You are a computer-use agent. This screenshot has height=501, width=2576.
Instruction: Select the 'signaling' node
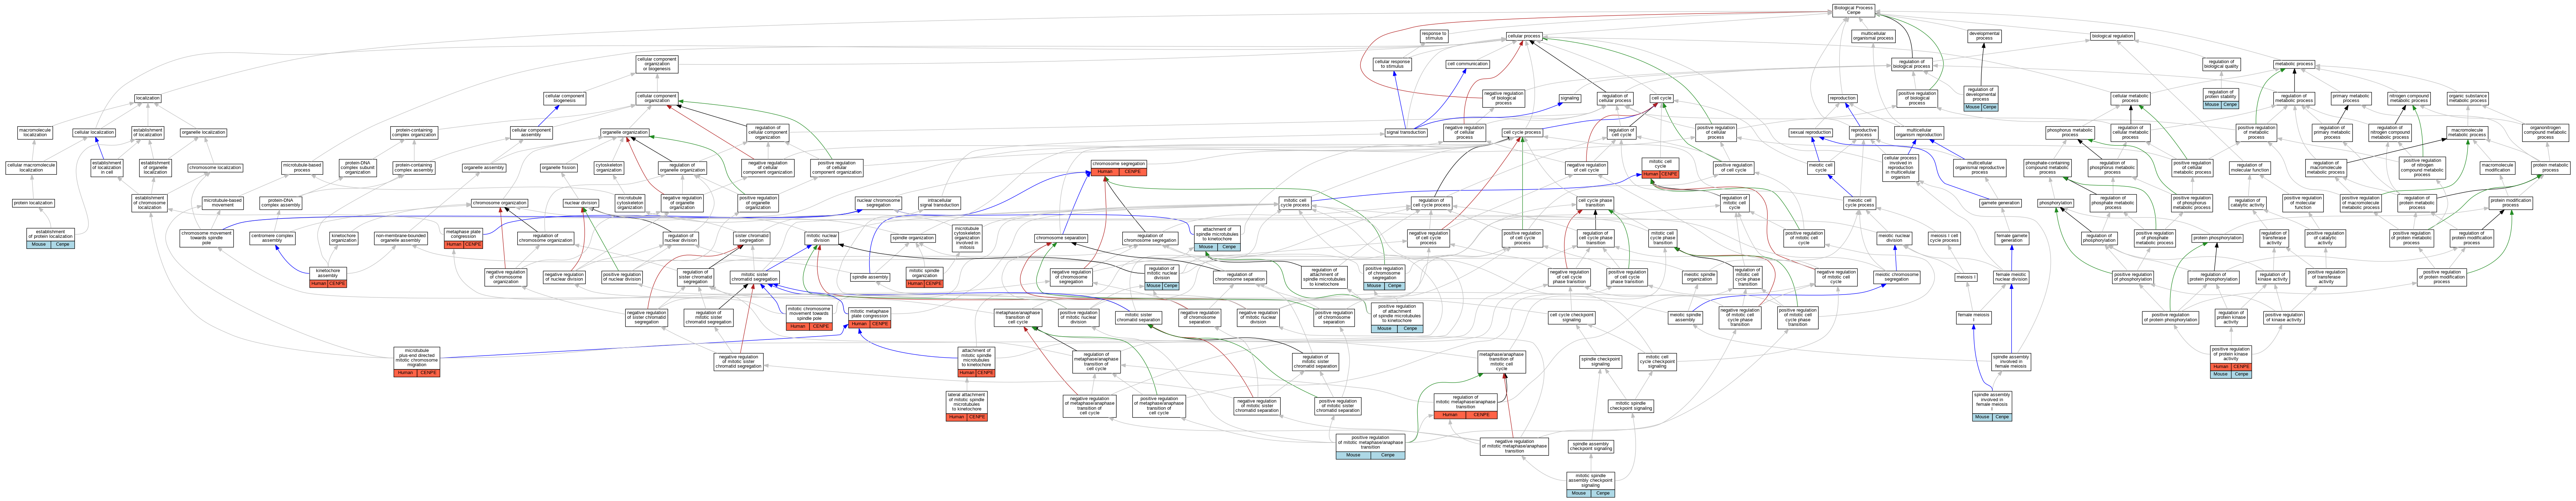pyautogui.click(x=1570, y=98)
